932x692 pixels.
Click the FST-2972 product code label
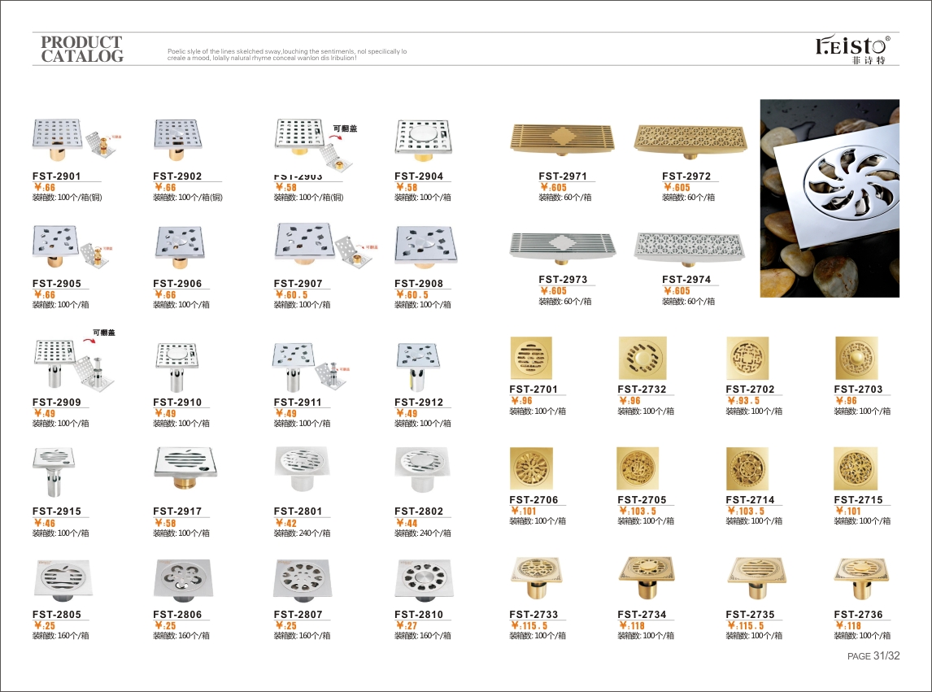tap(686, 176)
